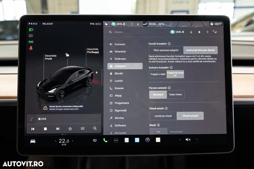254x169 pixels.
Task: Open the Încărcare menu
Action: [125, 59]
